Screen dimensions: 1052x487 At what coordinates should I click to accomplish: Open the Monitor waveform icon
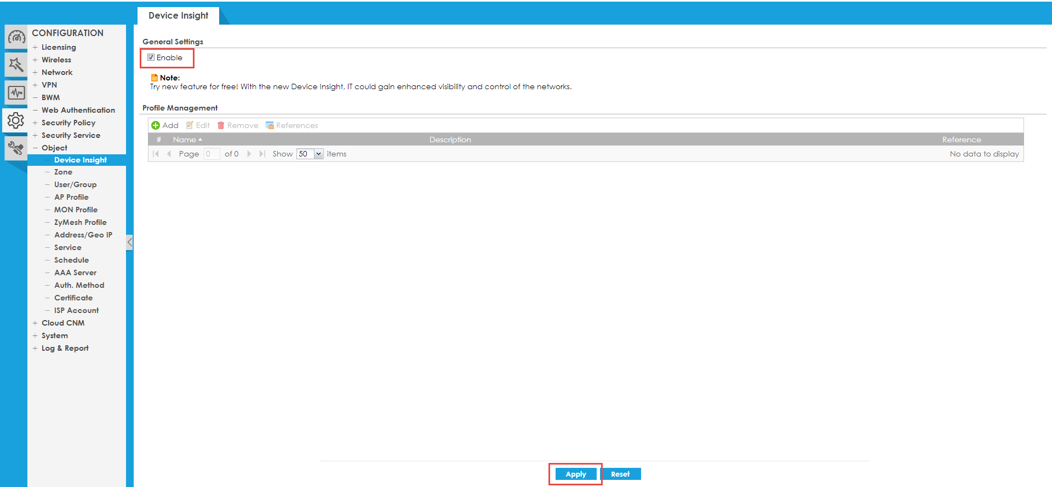16,92
